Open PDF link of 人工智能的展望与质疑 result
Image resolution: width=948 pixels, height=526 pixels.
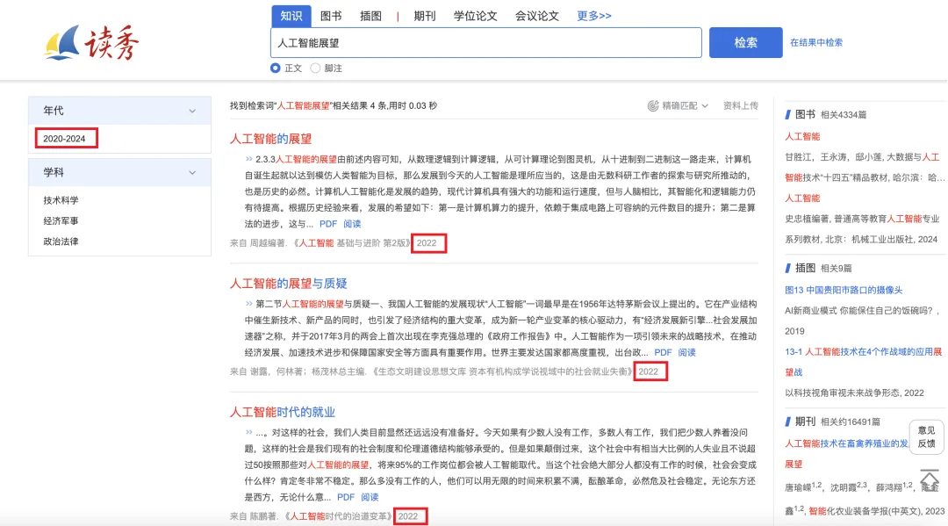[663, 352]
